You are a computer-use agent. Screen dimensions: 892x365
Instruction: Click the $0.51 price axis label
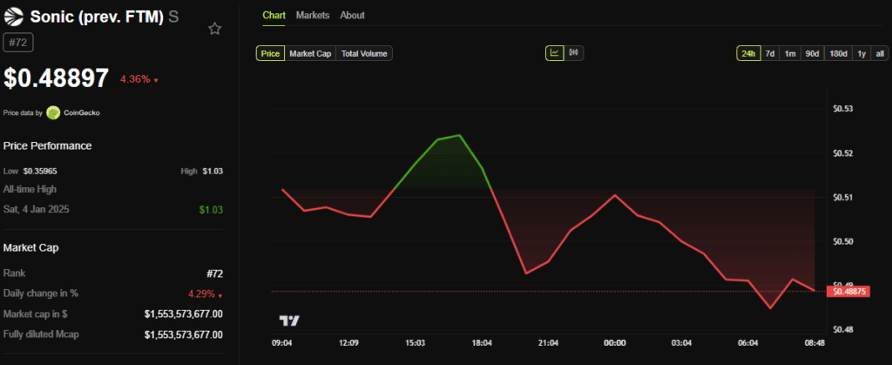pyautogui.click(x=843, y=197)
